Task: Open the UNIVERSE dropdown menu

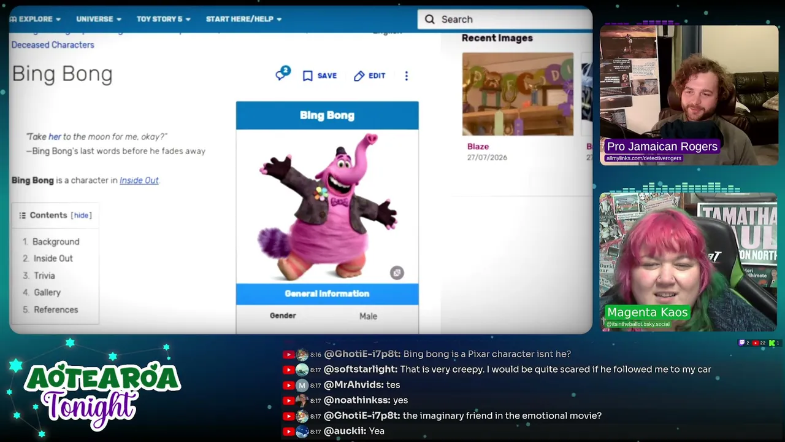Action: (x=99, y=19)
